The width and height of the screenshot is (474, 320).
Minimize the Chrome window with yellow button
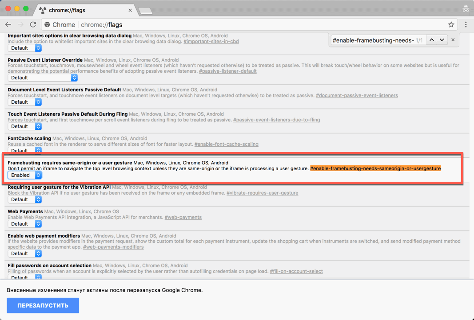coord(17,9)
